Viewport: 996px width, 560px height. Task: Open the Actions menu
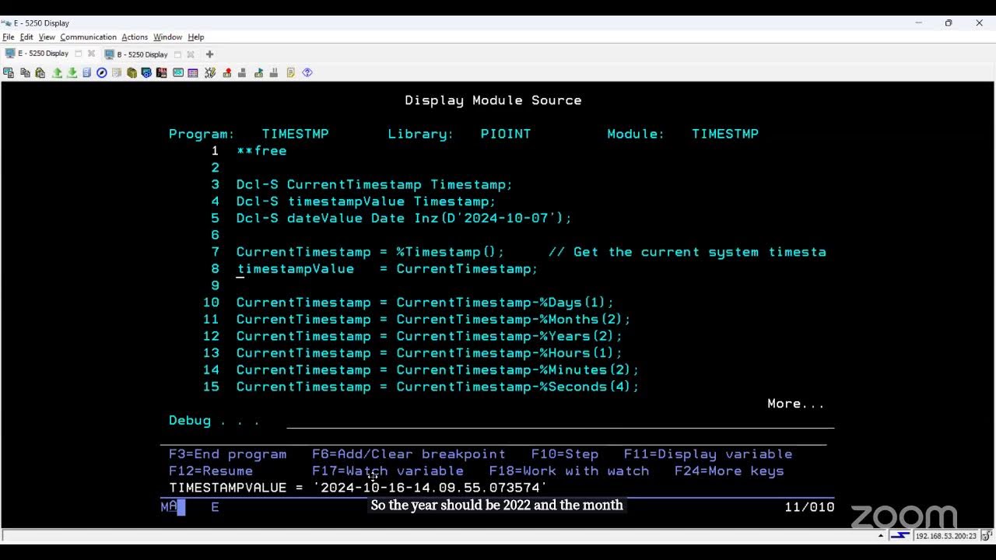click(x=135, y=37)
